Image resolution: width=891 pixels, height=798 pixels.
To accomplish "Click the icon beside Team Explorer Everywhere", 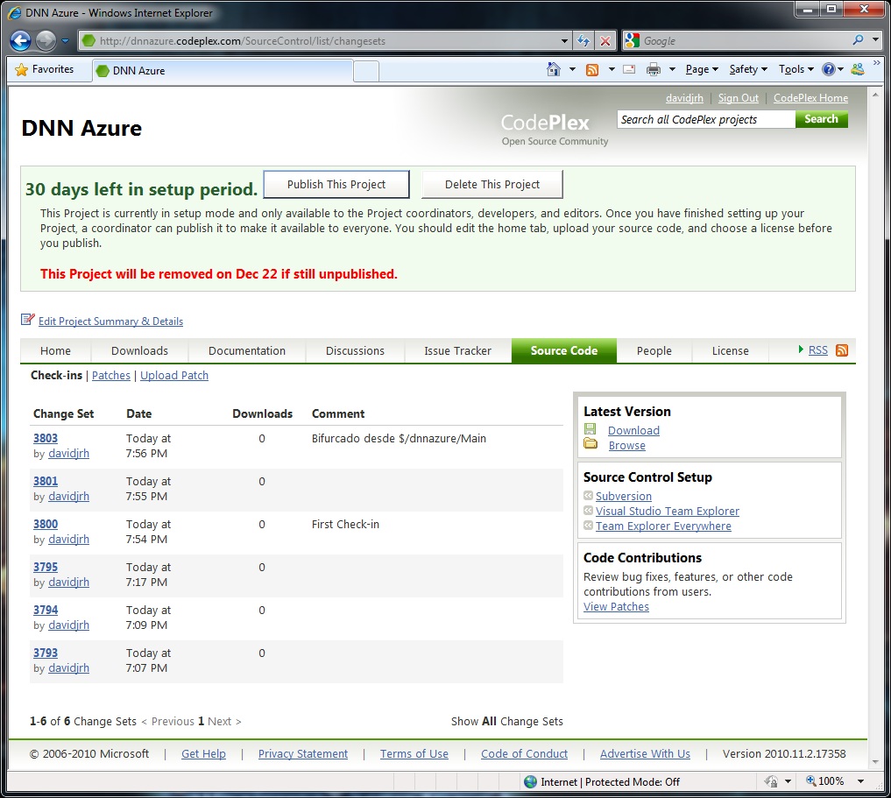I will pos(588,526).
